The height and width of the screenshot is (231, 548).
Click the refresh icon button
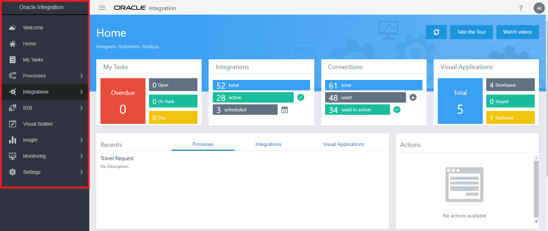436,32
